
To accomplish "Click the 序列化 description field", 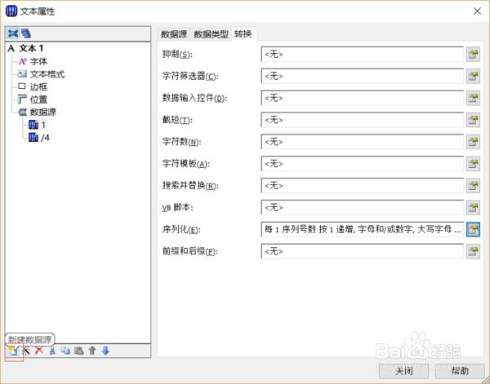I will click(362, 230).
